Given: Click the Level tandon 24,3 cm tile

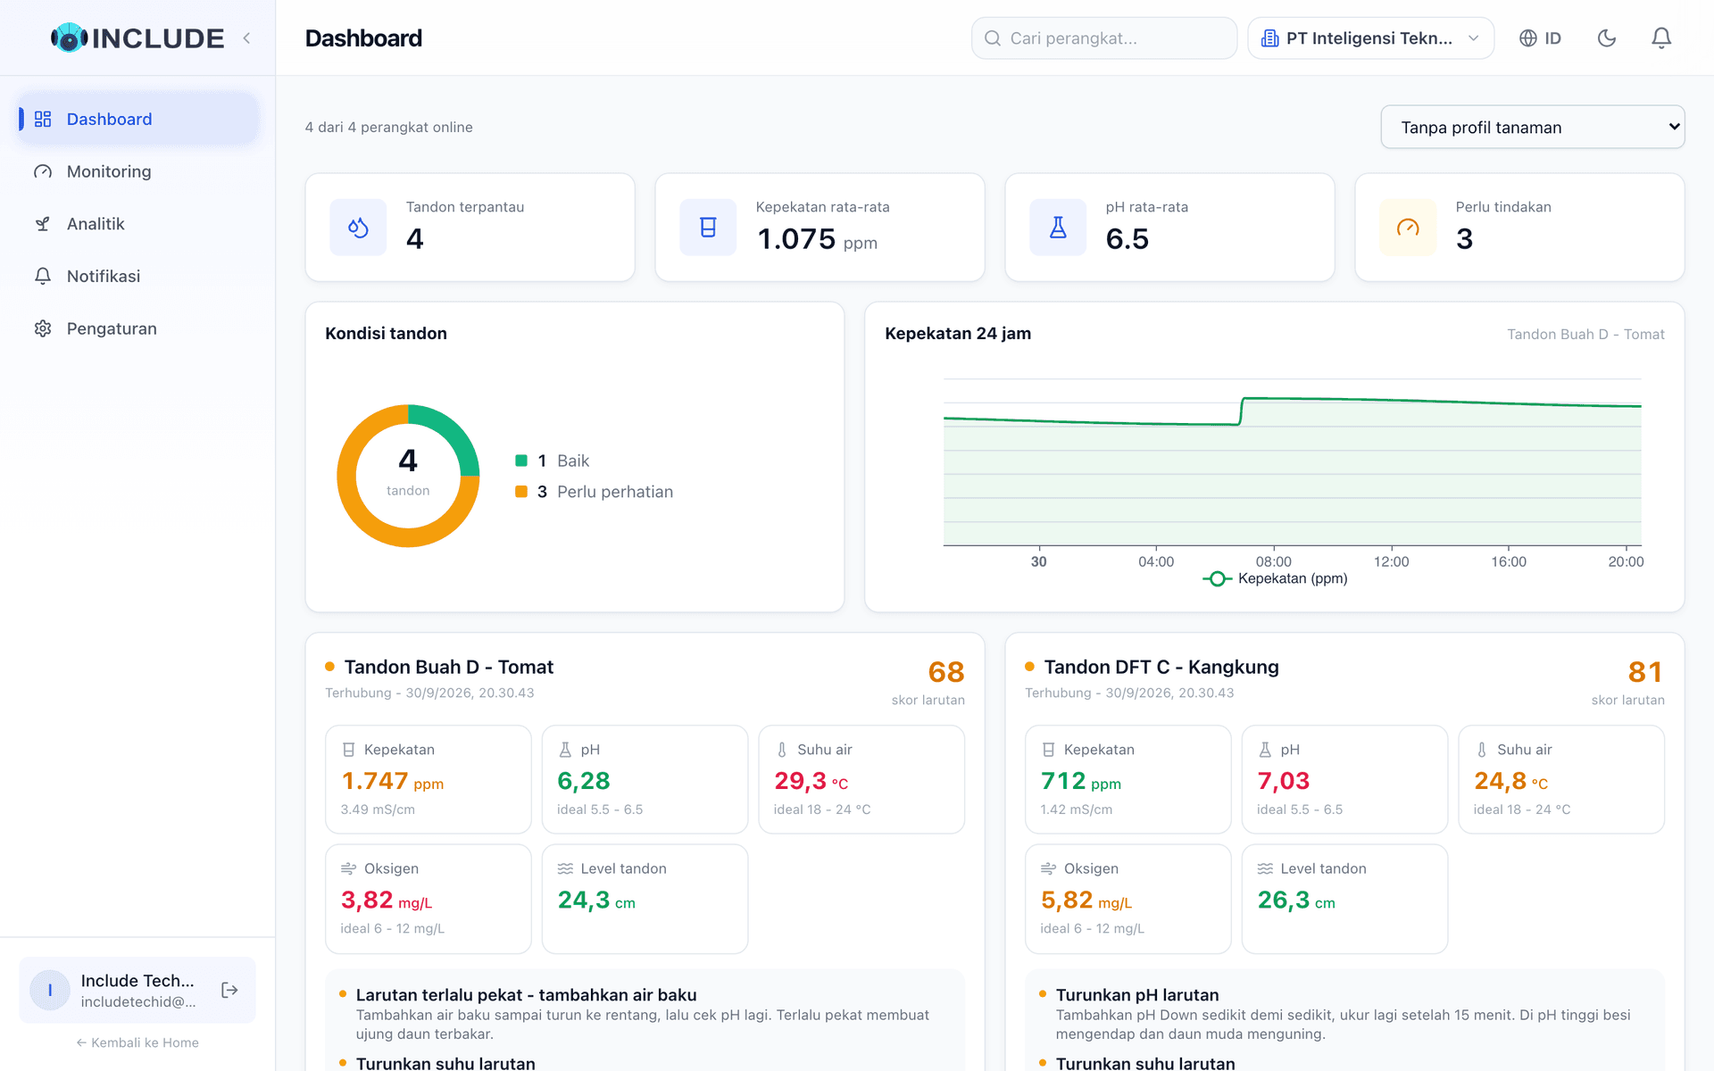Looking at the screenshot, I should pyautogui.click(x=645, y=899).
